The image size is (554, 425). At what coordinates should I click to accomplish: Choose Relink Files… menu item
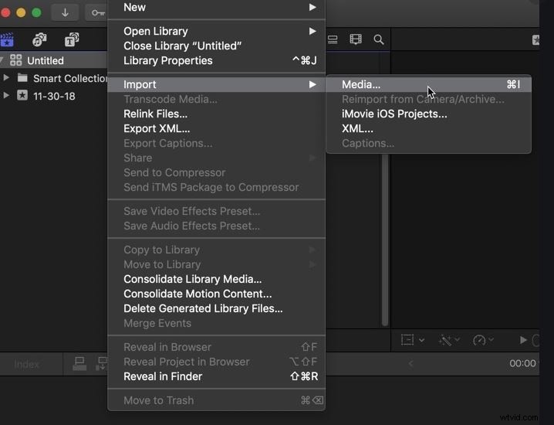click(x=216, y=114)
